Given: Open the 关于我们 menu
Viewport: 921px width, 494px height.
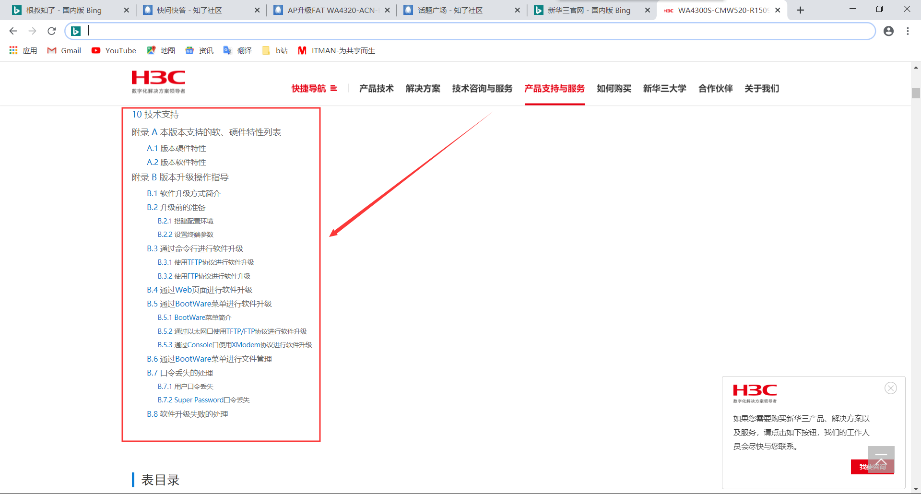Looking at the screenshot, I should 762,88.
